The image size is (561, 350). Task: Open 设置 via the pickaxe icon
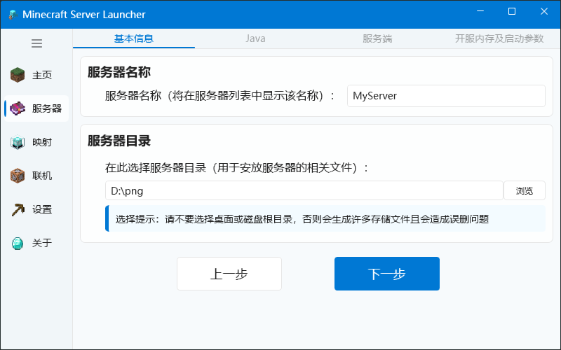(x=18, y=209)
